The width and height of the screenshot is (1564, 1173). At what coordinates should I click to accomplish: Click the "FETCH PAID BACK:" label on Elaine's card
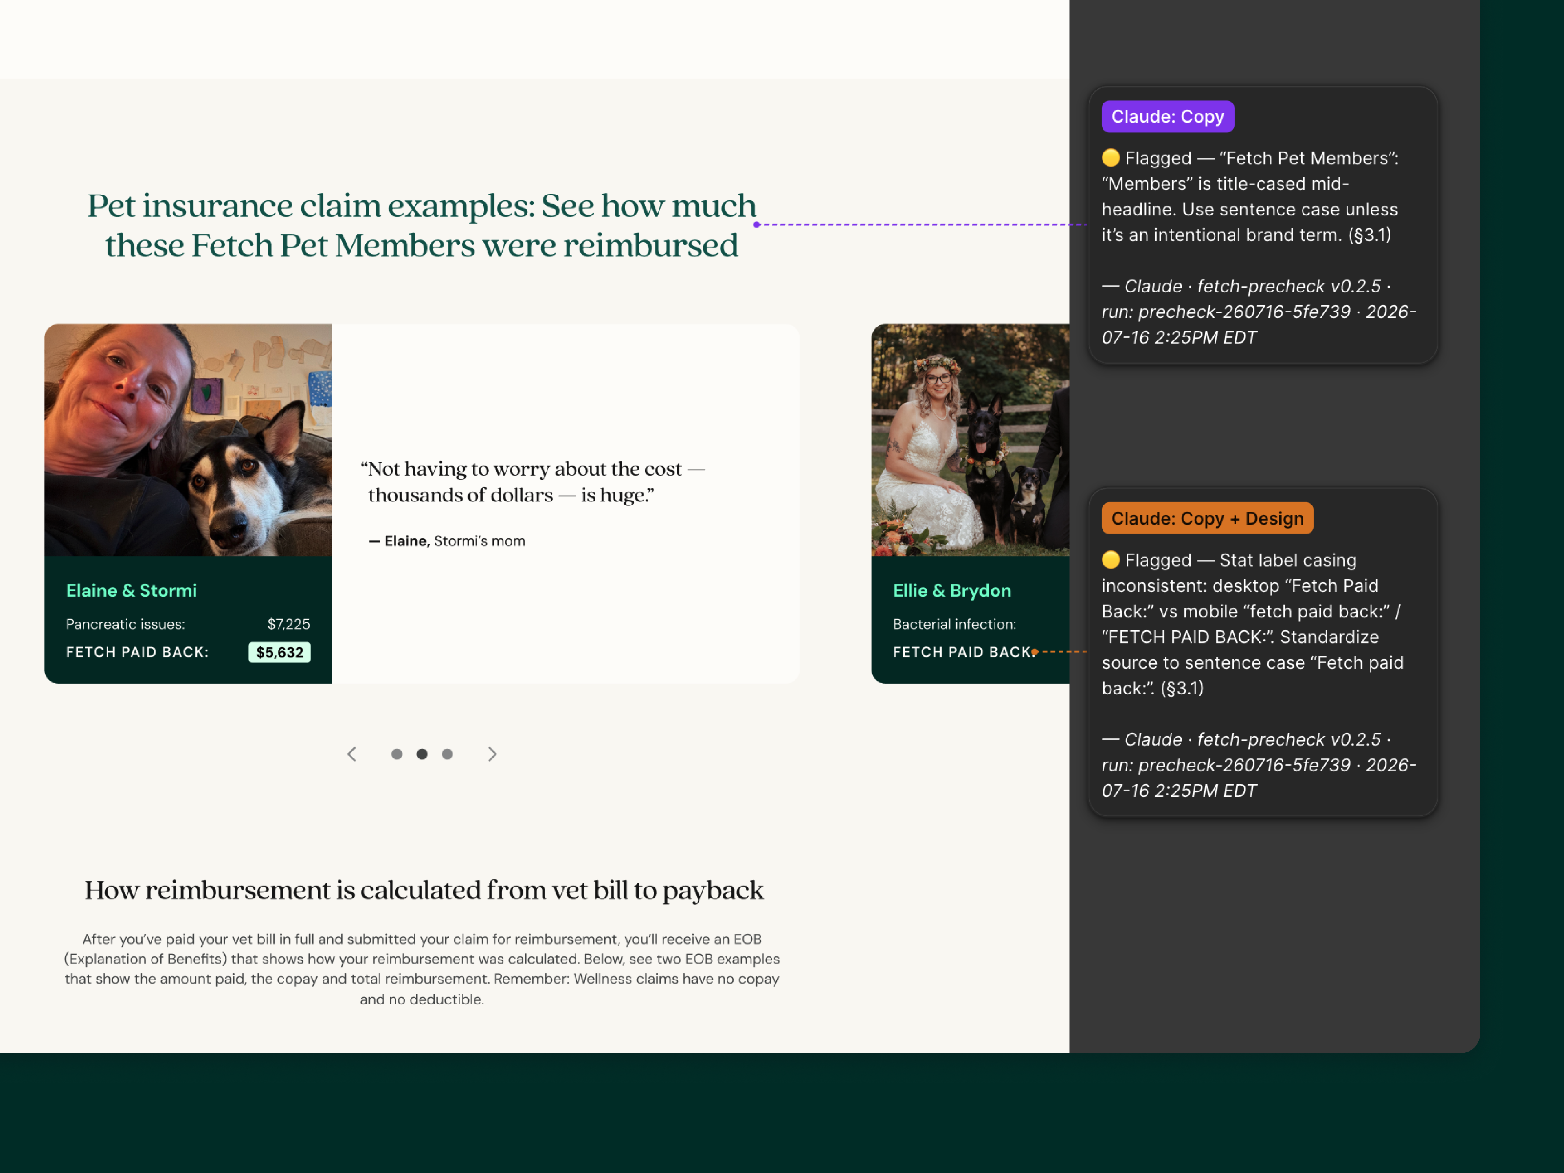point(137,652)
